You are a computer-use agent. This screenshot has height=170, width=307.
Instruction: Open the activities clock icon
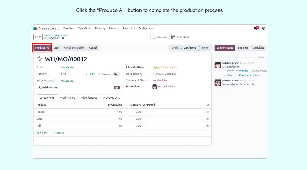click(263, 28)
